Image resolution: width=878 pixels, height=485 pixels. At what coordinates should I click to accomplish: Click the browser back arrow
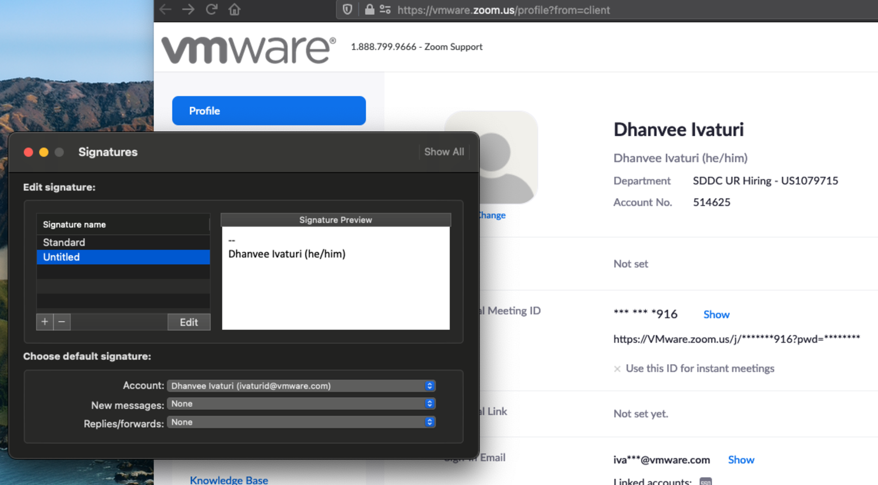tap(165, 9)
